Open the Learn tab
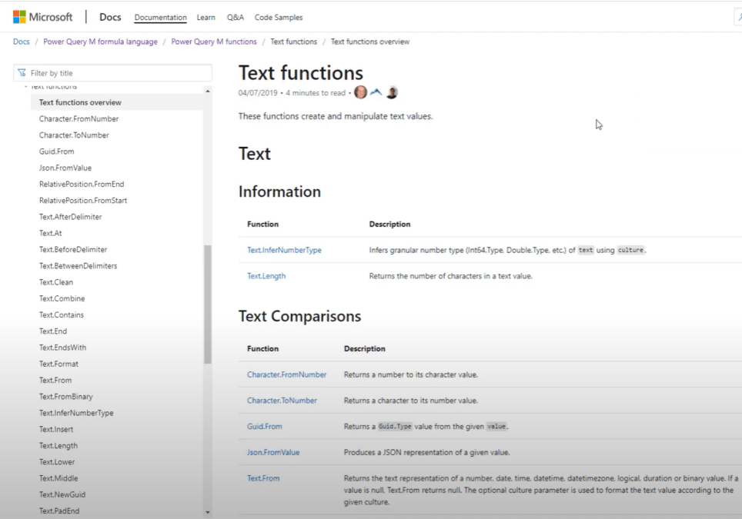The height and width of the screenshot is (519, 742). point(206,18)
